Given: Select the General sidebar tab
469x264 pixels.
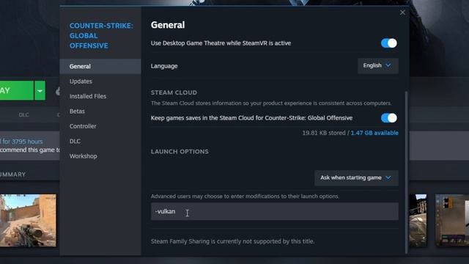Looking at the screenshot, I should pyautogui.click(x=100, y=66).
